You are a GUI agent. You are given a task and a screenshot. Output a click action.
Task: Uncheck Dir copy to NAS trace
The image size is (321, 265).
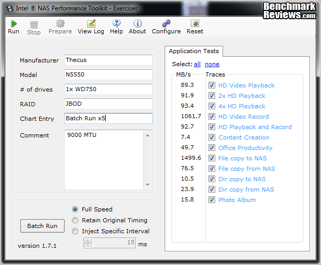click(x=212, y=179)
